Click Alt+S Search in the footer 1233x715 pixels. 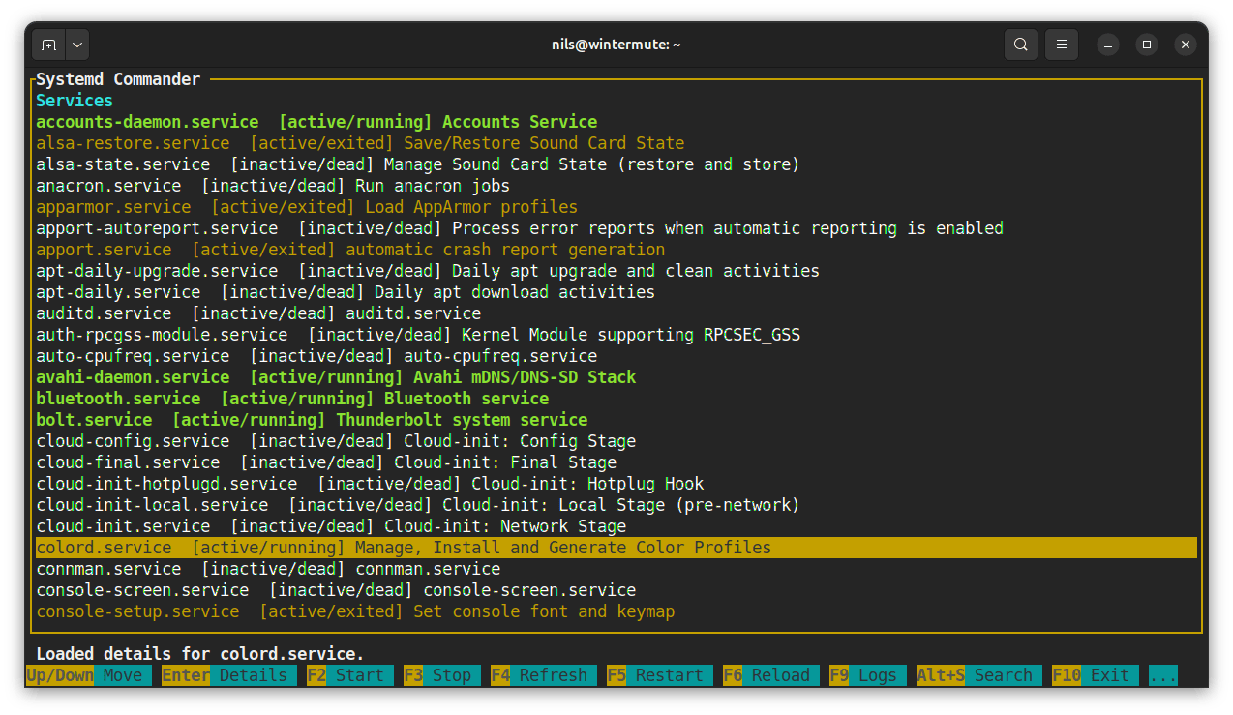(979, 675)
